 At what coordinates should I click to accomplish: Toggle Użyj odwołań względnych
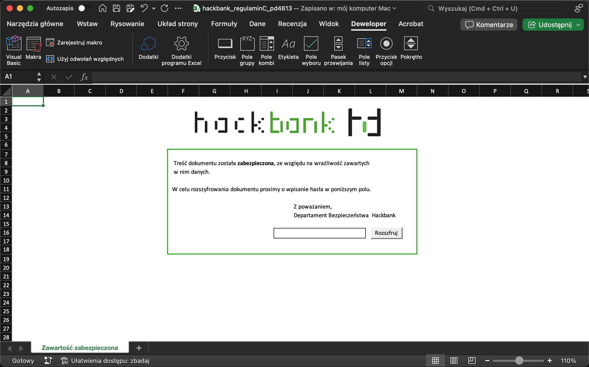pyautogui.click(x=50, y=59)
